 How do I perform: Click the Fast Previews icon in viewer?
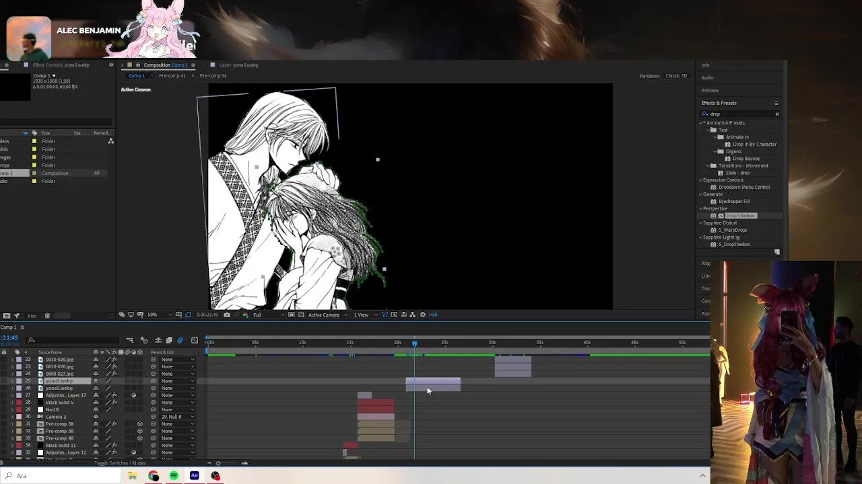pos(394,315)
